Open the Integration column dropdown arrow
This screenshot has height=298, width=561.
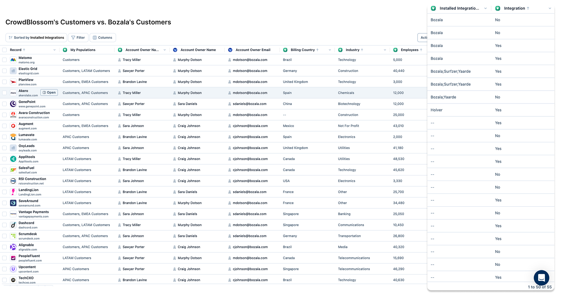coord(550,8)
